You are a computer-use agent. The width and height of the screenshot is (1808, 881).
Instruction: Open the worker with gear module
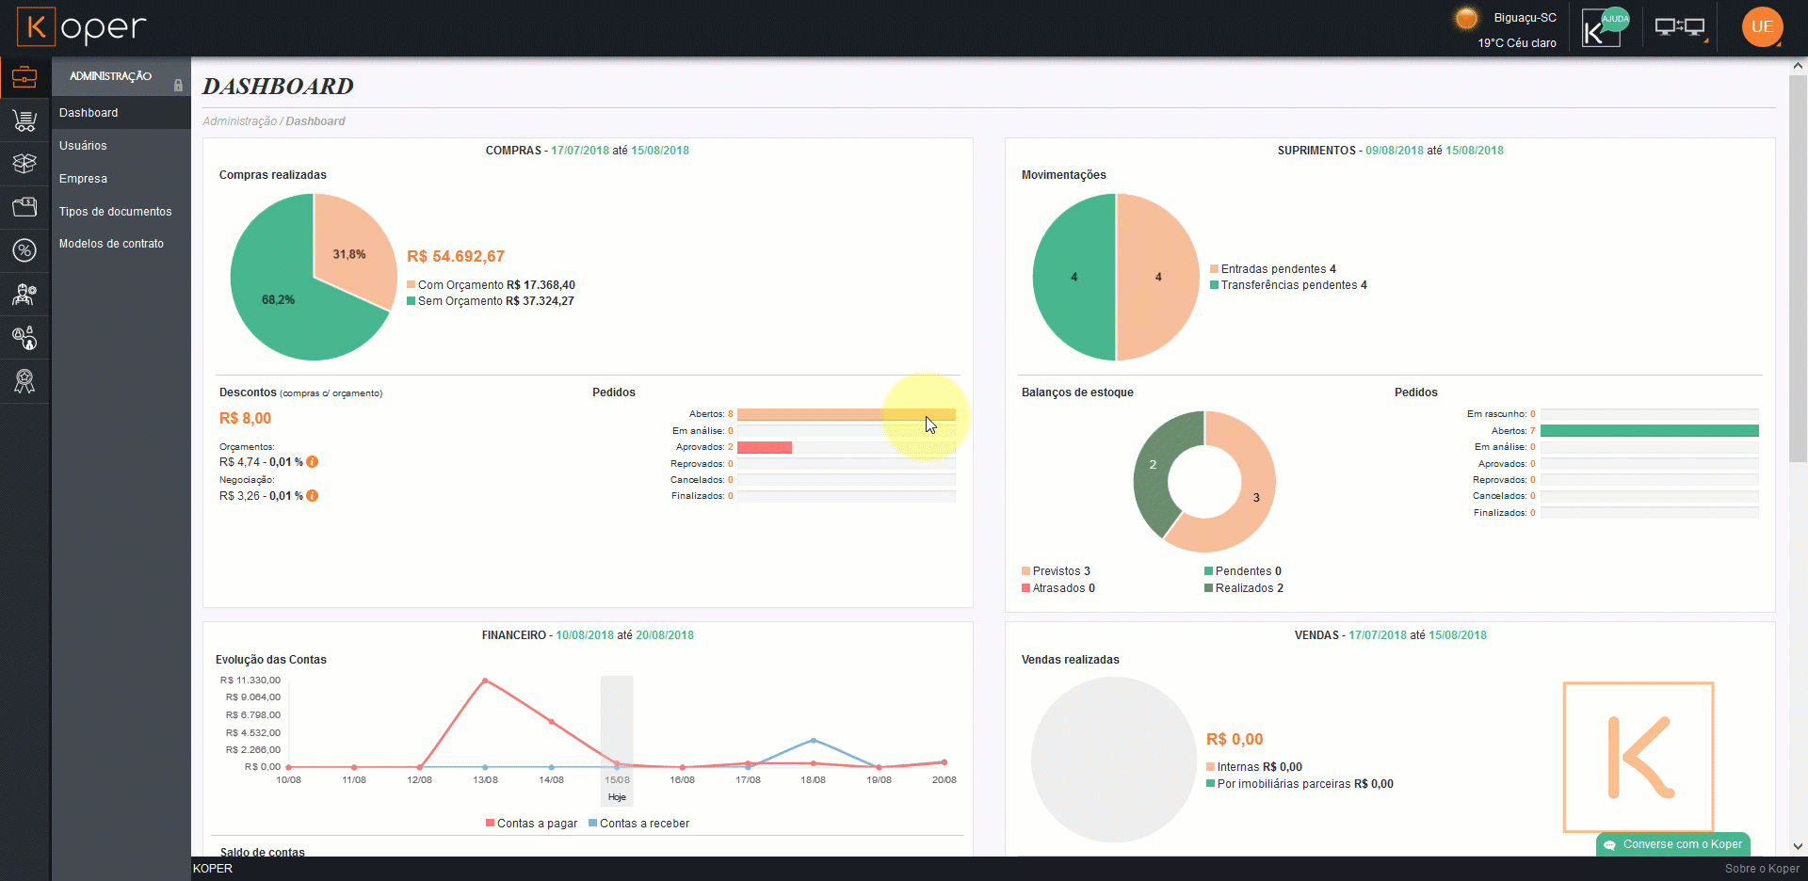click(x=24, y=295)
